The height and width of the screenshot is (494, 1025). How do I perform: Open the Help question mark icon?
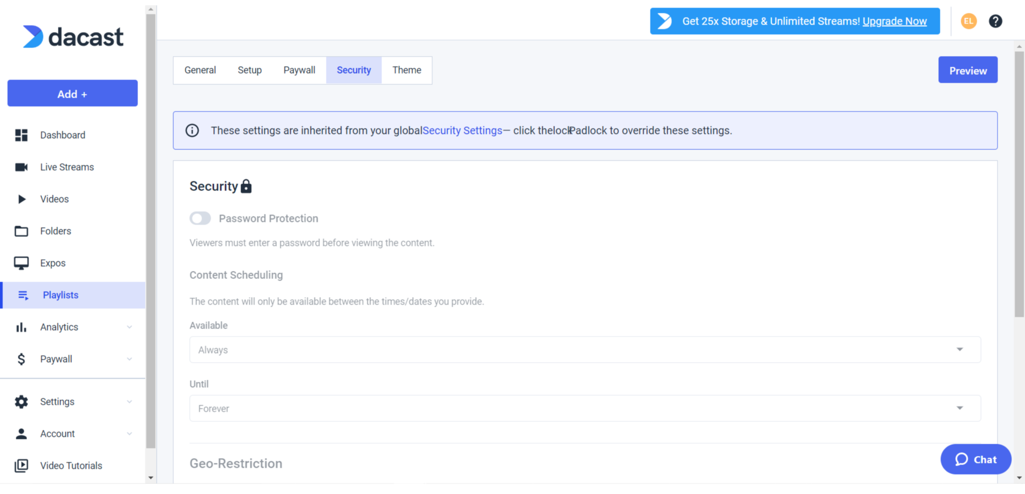click(995, 21)
